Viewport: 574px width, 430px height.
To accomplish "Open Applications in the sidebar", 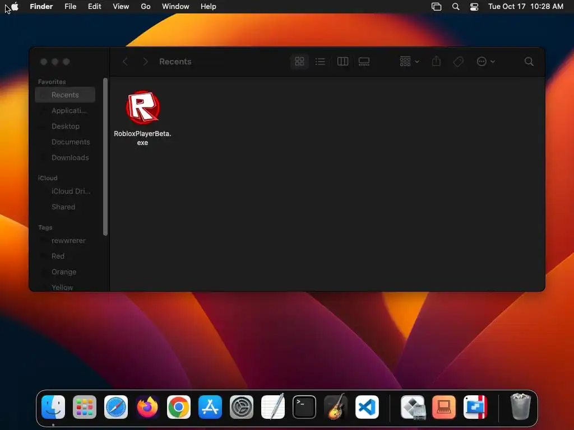I will click(65, 110).
